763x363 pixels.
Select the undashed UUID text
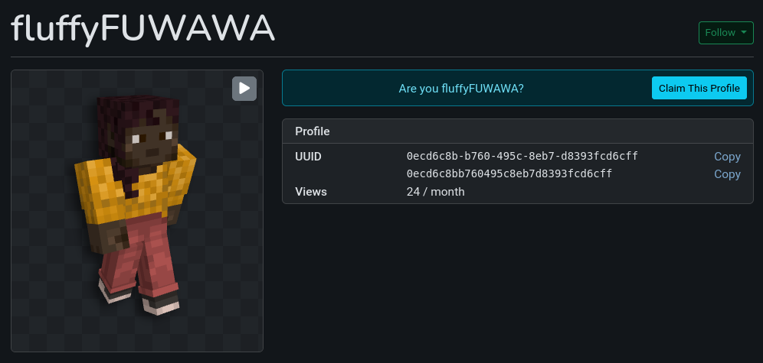point(509,174)
